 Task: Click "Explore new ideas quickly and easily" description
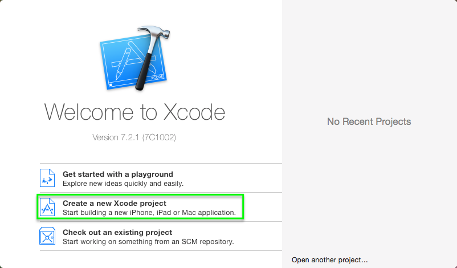[123, 184]
